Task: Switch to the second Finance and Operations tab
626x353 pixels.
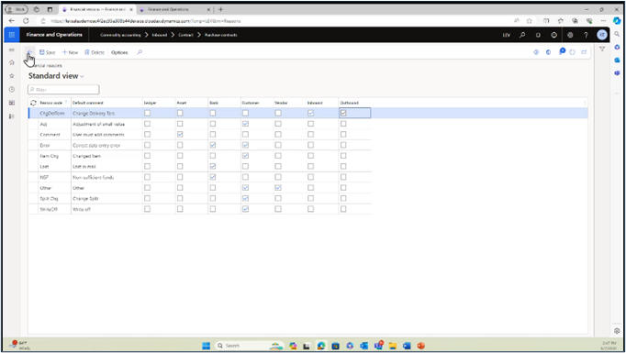Action: pos(174,9)
